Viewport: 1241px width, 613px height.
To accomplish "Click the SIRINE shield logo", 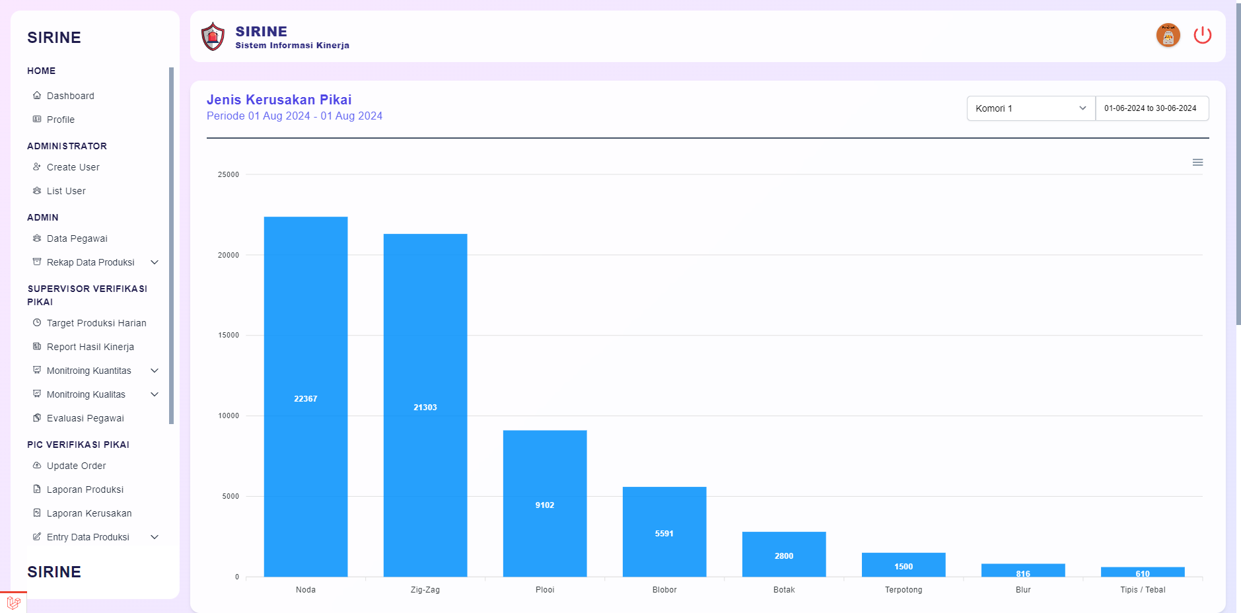I will tap(213, 36).
